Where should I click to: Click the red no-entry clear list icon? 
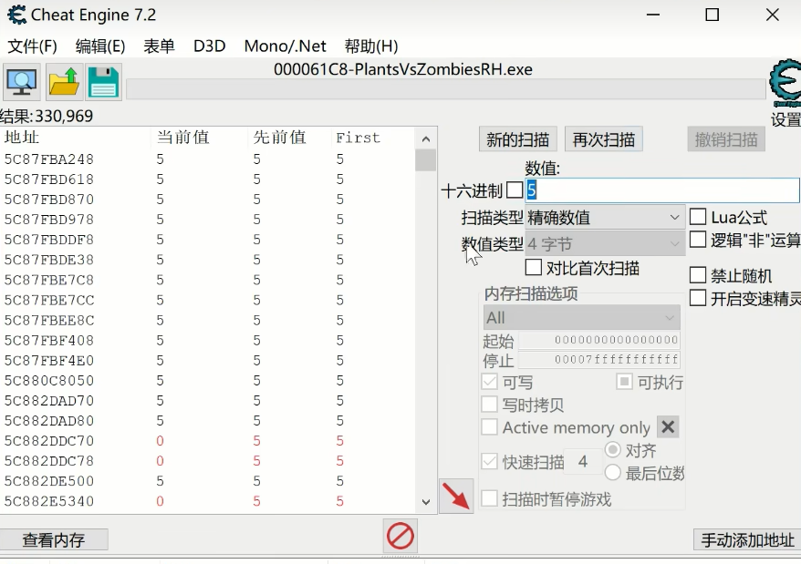(x=400, y=537)
